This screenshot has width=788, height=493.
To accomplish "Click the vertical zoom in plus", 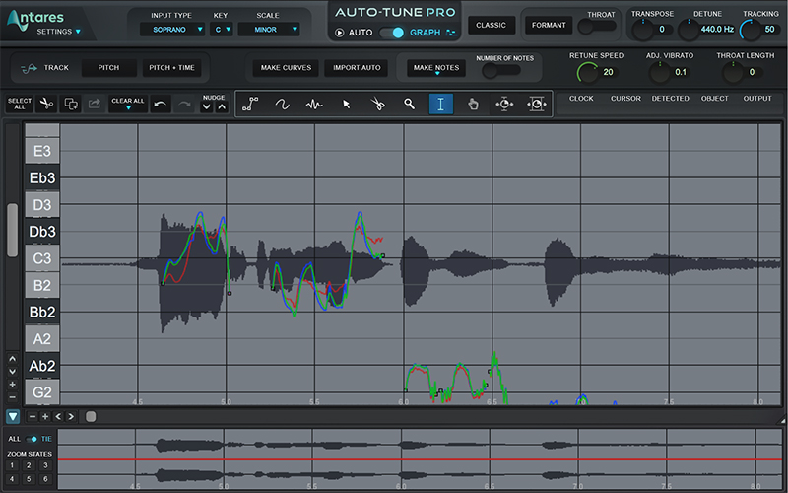I will 13,385.
